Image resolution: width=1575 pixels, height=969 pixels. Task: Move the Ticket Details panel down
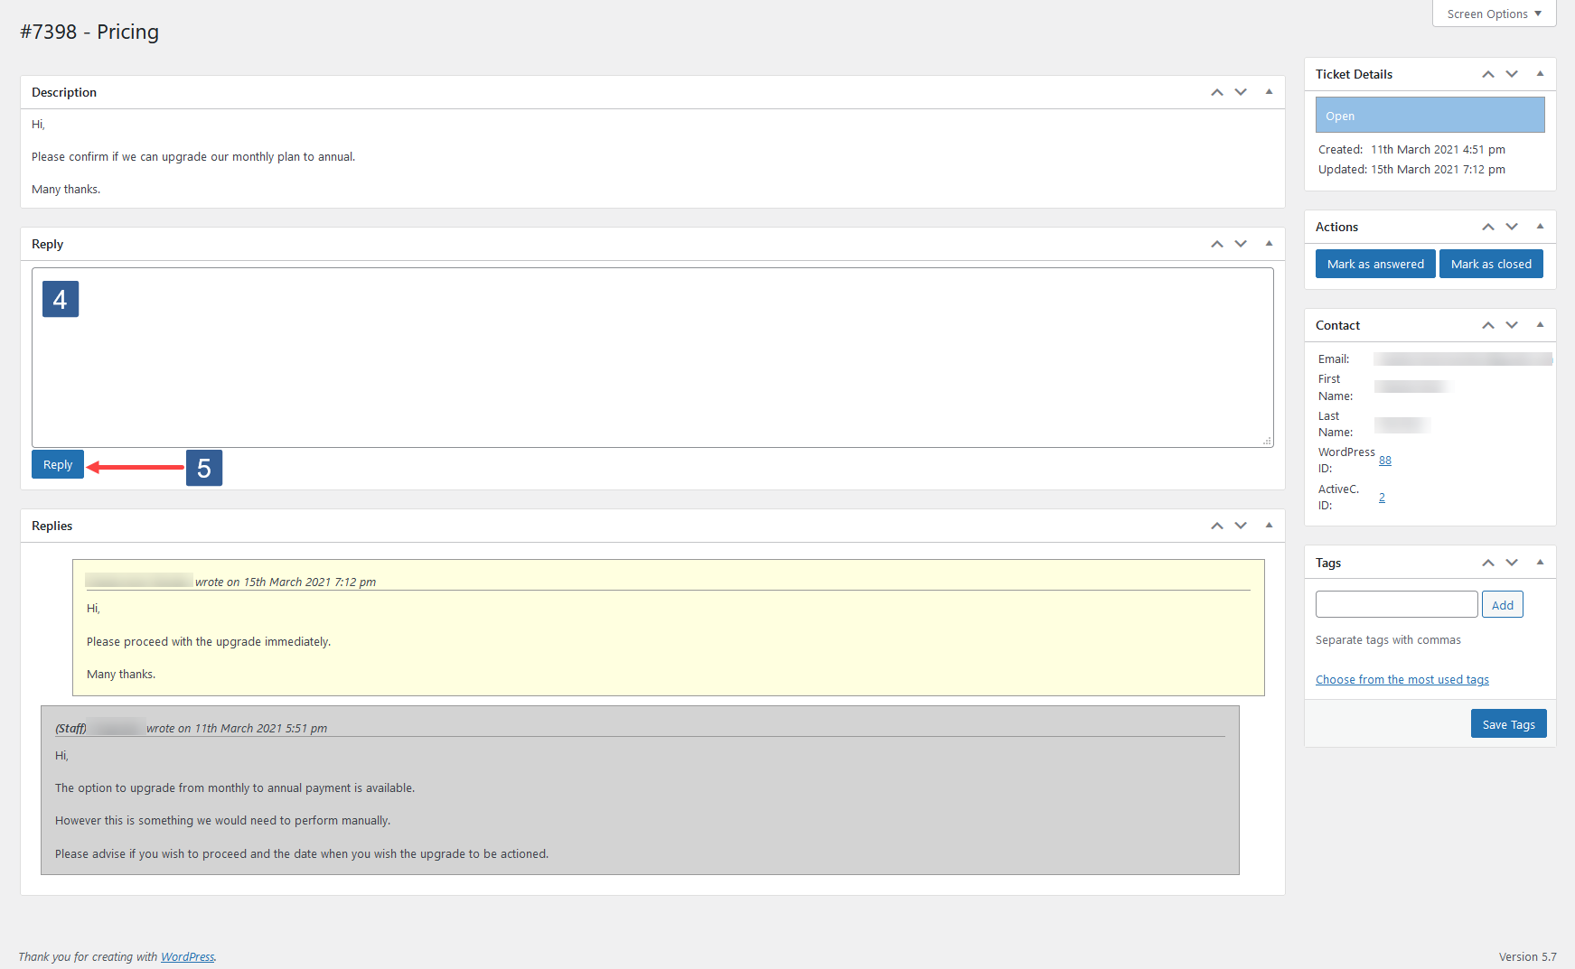[x=1512, y=74]
